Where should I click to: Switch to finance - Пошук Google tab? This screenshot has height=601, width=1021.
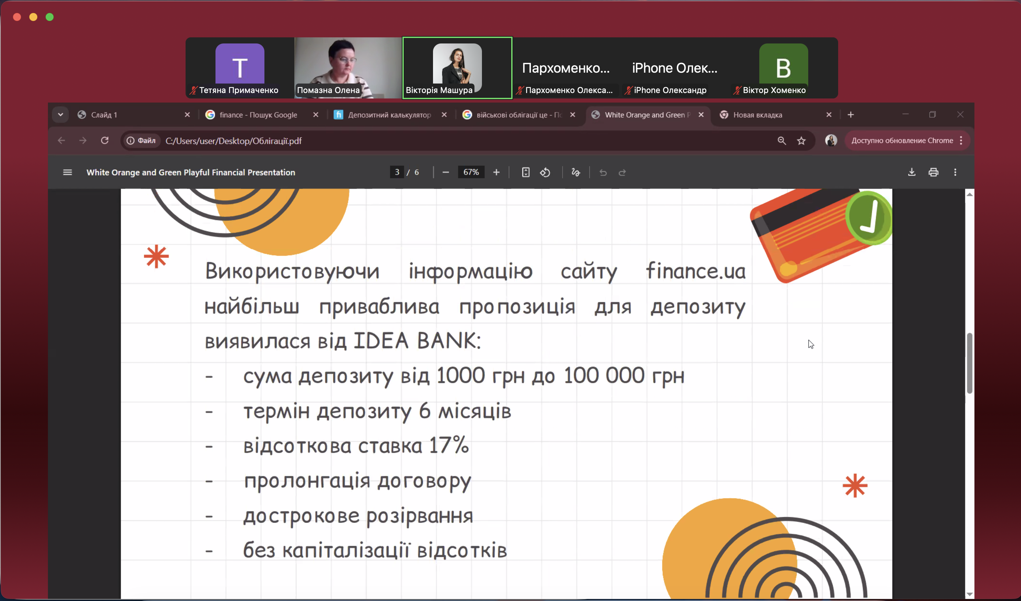pos(258,115)
